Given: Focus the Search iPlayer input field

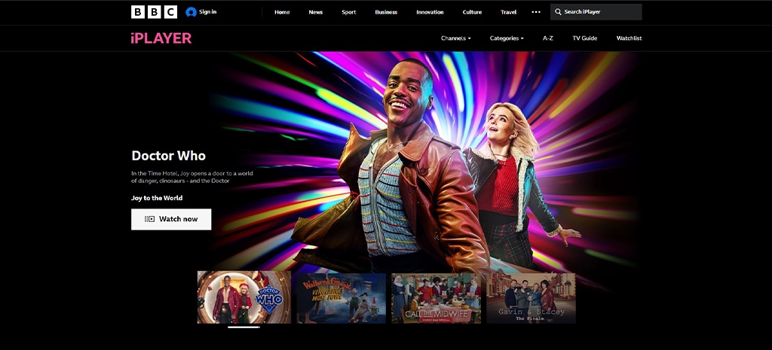Looking at the screenshot, I should [596, 12].
